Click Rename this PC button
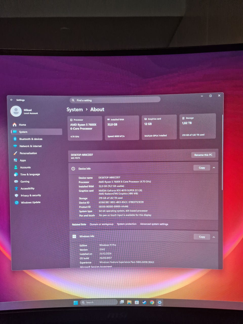 [x=203, y=155]
